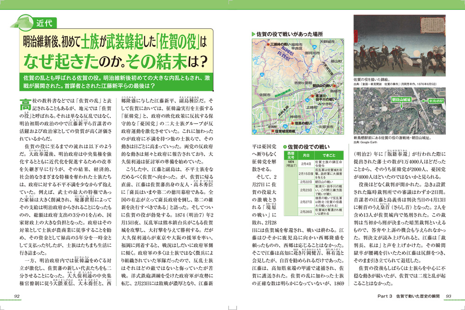Open the nishiki-e woodblock print image
Viewport: 465px width, 310px height.
(x=399, y=46)
